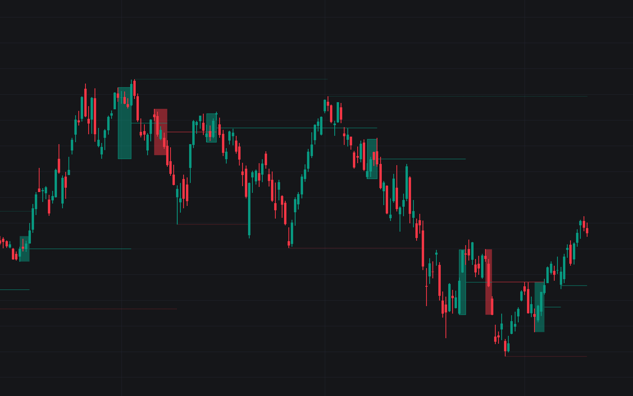Click the later of the two red shaded zones
The height and width of the screenshot is (396, 633).
pyautogui.click(x=489, y=282)
